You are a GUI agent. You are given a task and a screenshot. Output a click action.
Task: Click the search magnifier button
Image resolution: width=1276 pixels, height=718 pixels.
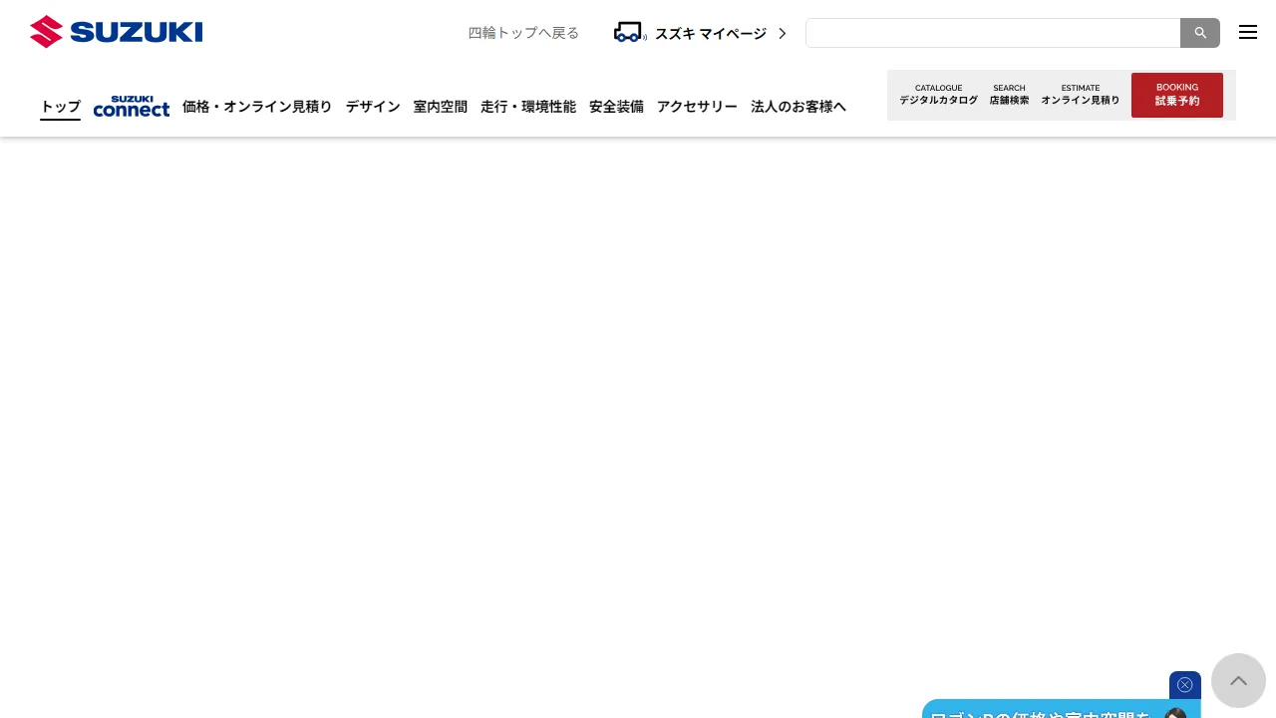(1200, 33)
